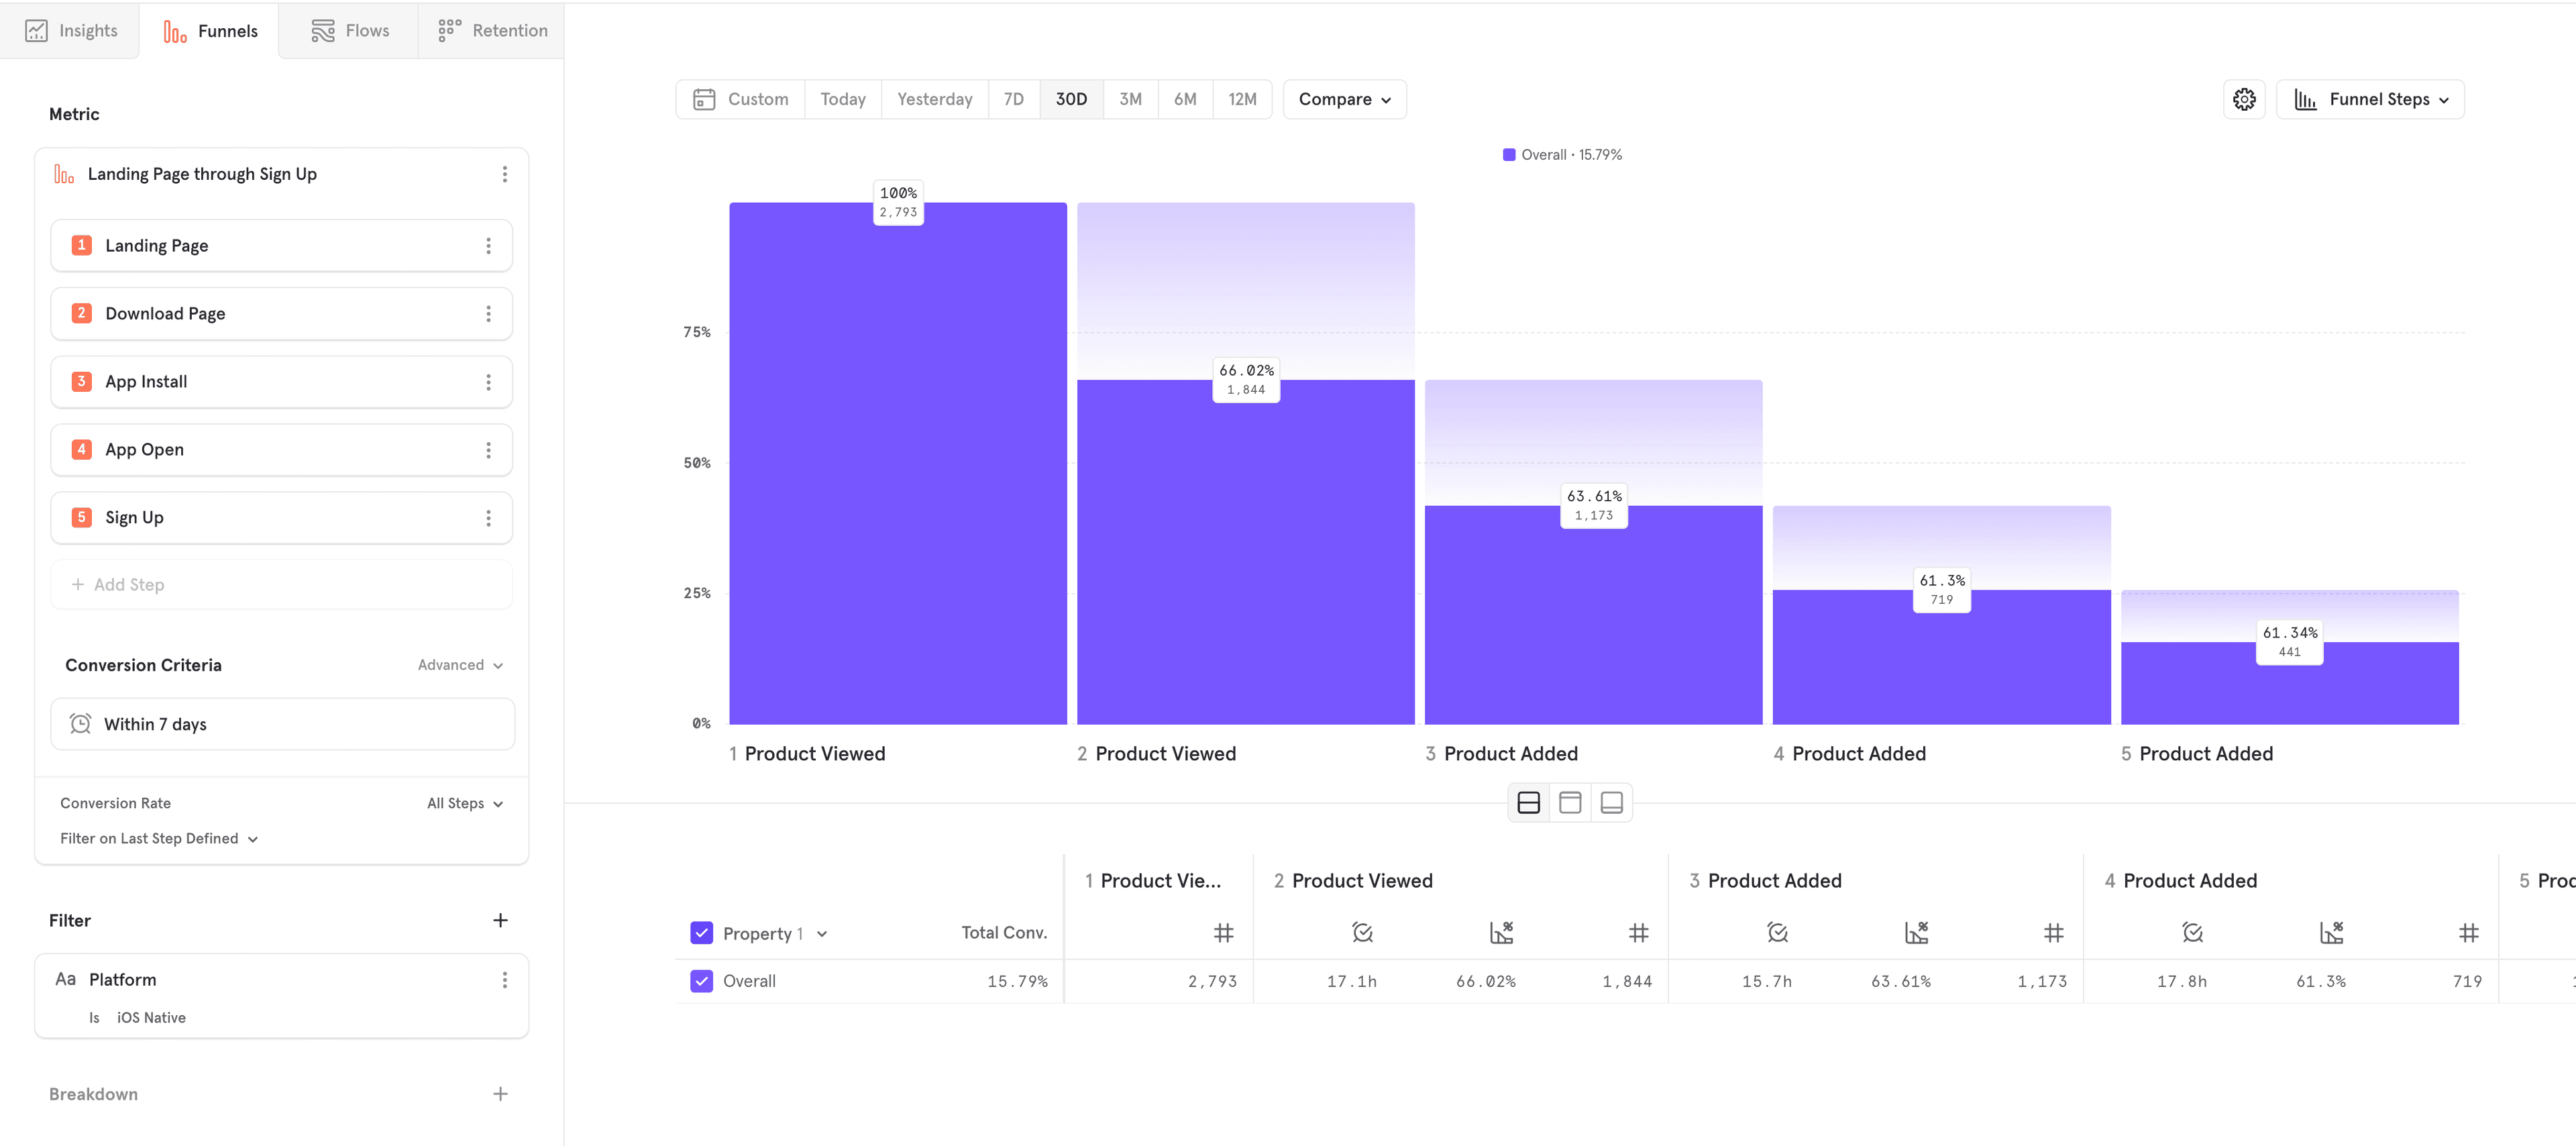This screenshot has width=2576, height=1146.
Task: Select the 7D time range
Action: 1013,99
